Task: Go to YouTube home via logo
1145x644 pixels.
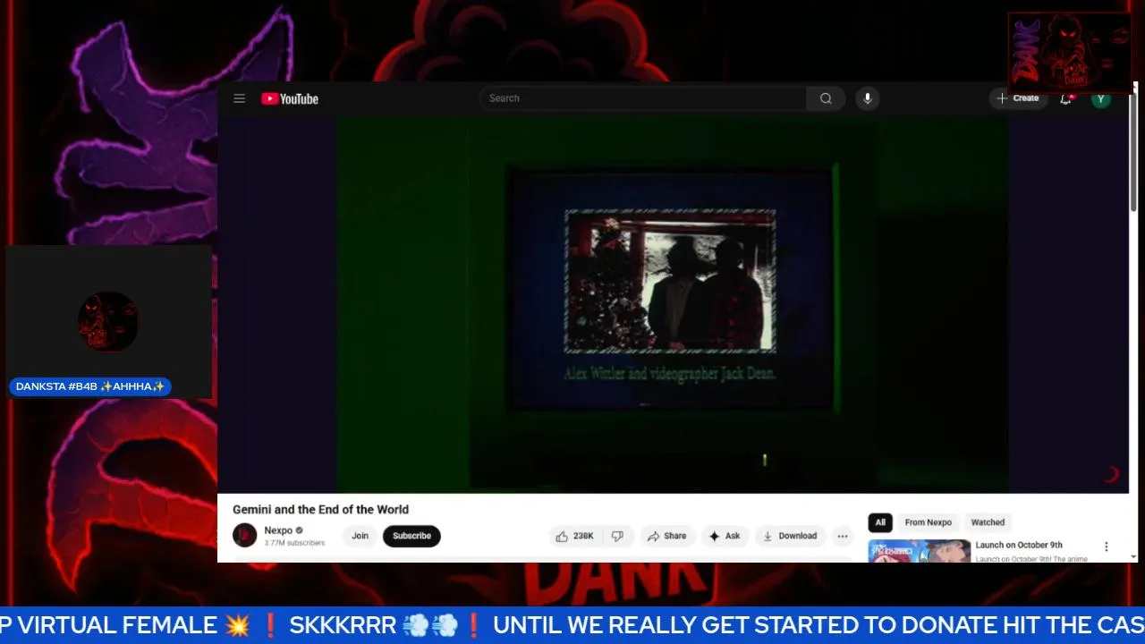Action: (x=290, y=98)
